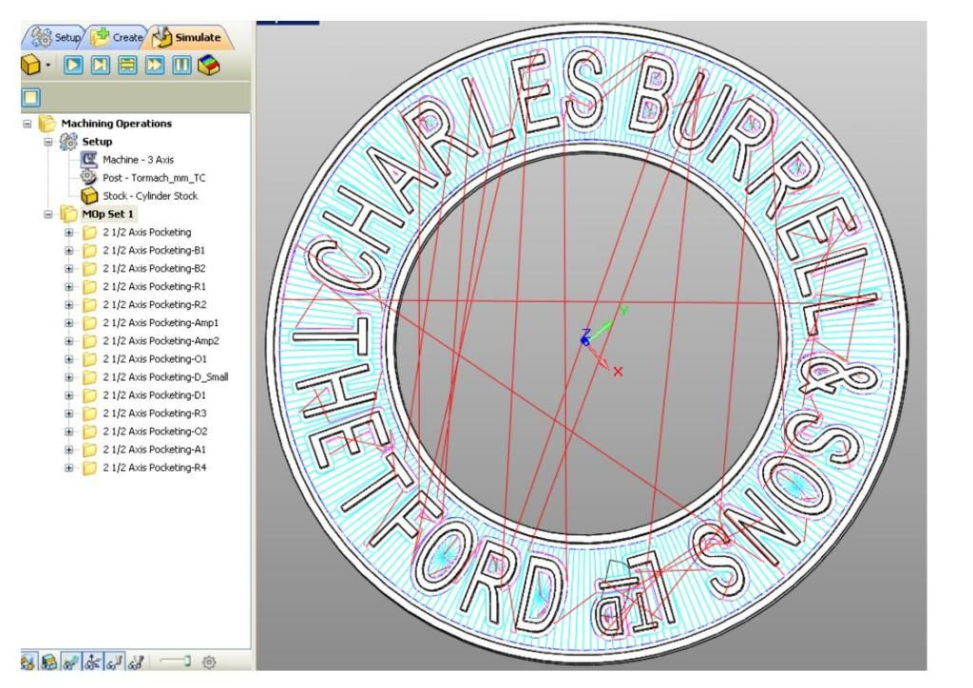Open the dropdown arrow beside the stock cube
973x688 pixels.
pos(48,66)
